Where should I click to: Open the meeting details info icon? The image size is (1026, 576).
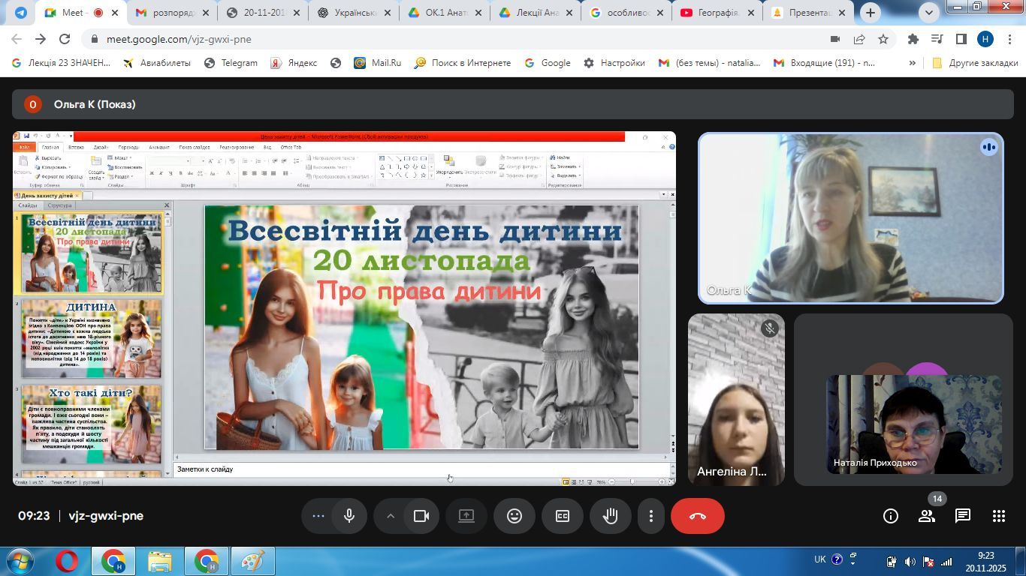pos(891,516)
